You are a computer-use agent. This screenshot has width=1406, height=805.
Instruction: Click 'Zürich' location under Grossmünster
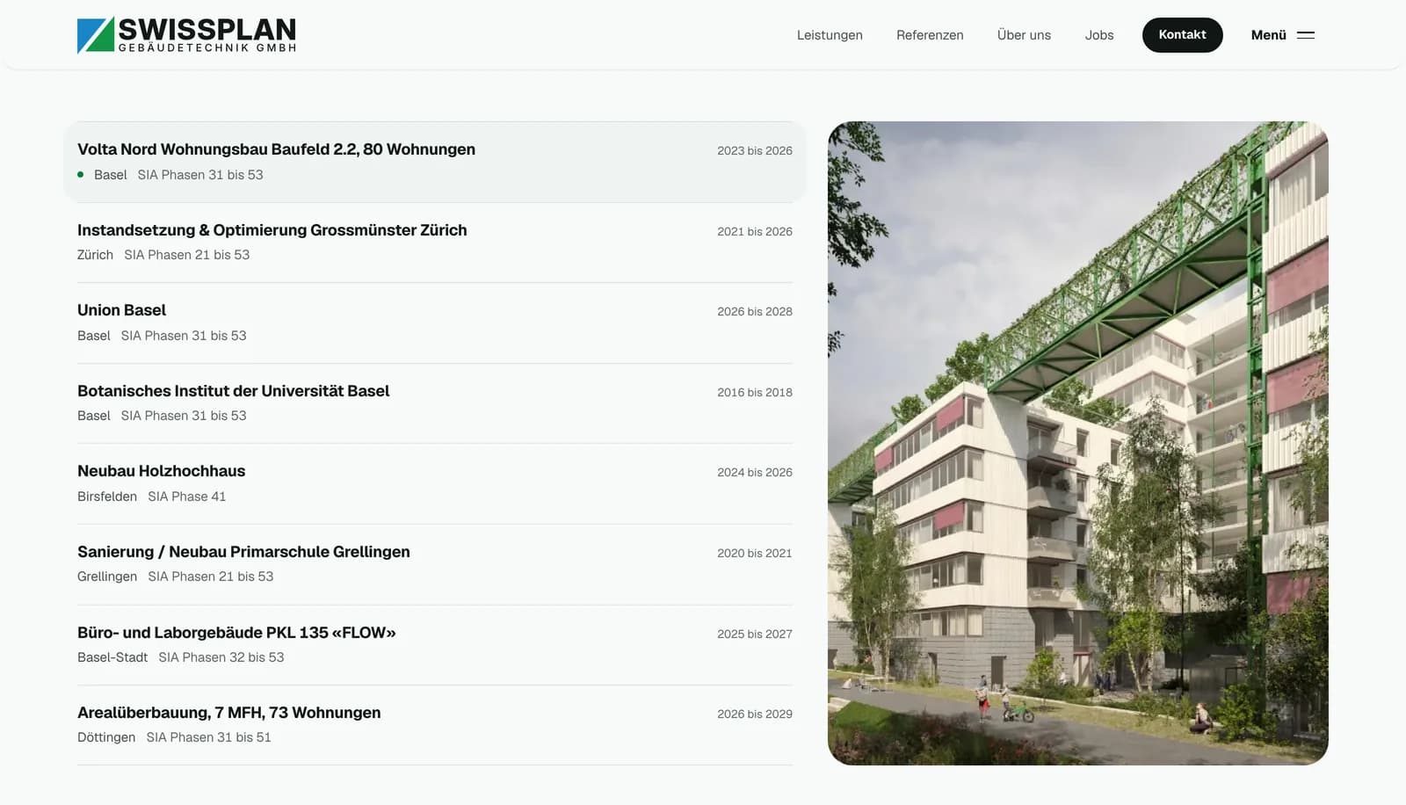[95, 255]
